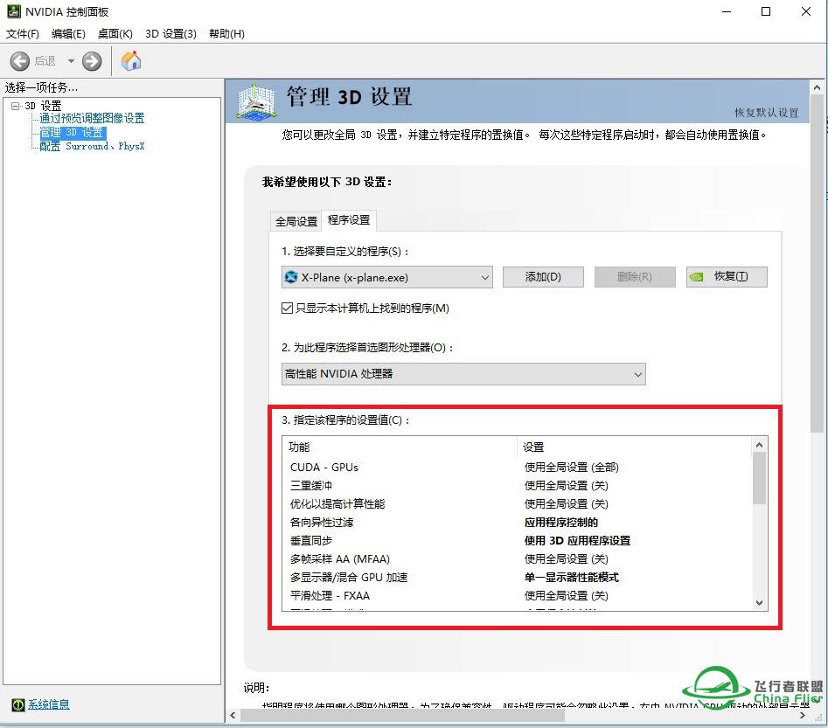
Task: Click the Back navigation arrow icon
Action: tap(21, 61)
